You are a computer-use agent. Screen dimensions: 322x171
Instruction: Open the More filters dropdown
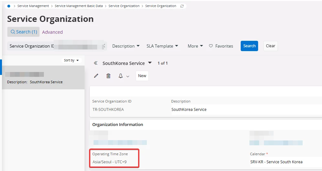(195, 46)
